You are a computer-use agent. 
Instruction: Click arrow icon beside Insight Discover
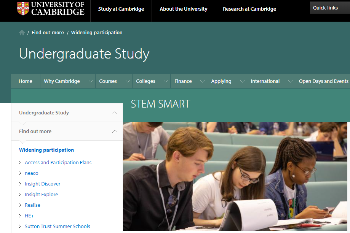20,184
